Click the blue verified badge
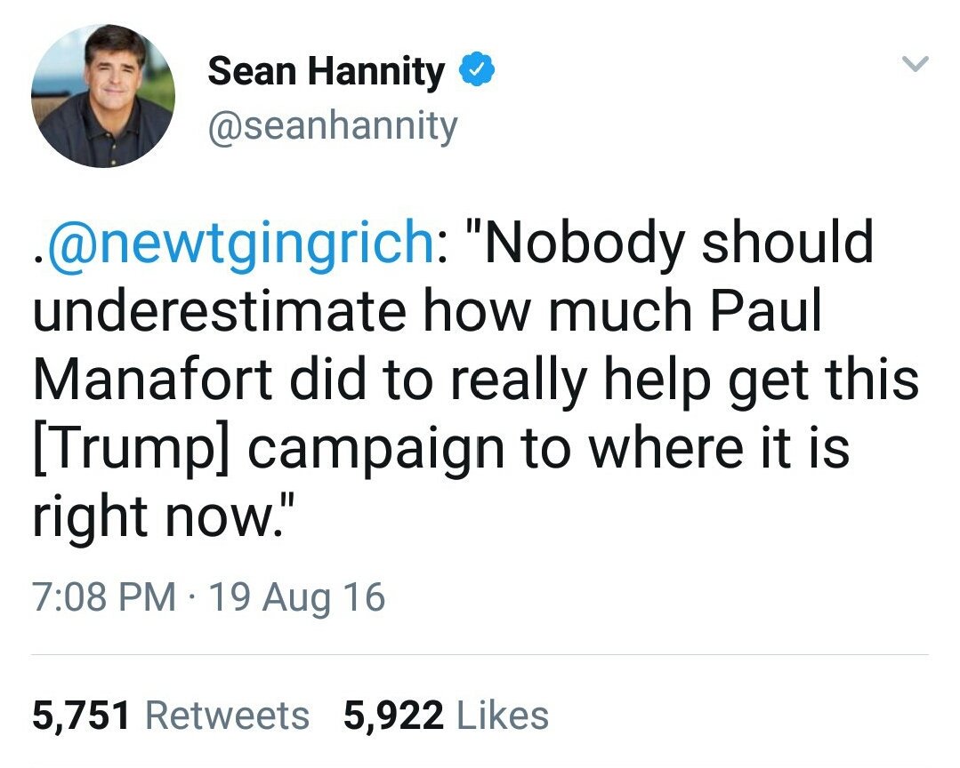Image resolution: width=960 pixels, height=768 pixels. 476,69
